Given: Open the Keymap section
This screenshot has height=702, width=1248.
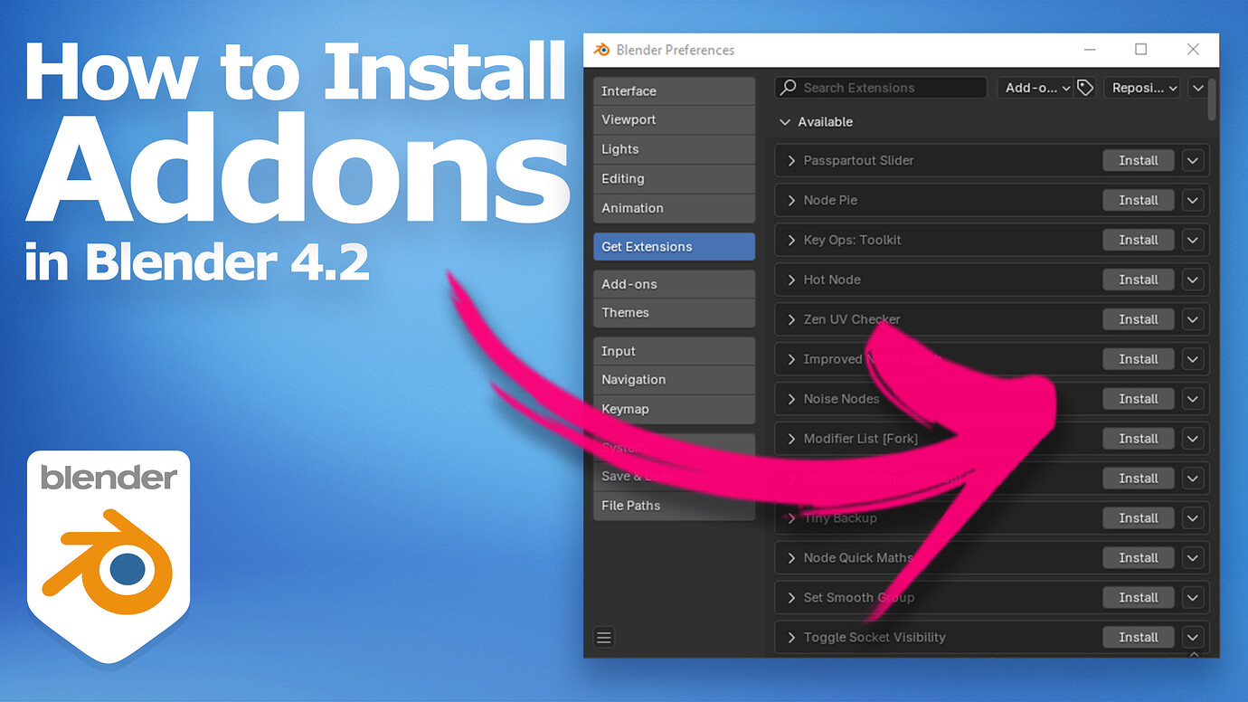Looking at the screenshot, I should [x=674, y=410].
